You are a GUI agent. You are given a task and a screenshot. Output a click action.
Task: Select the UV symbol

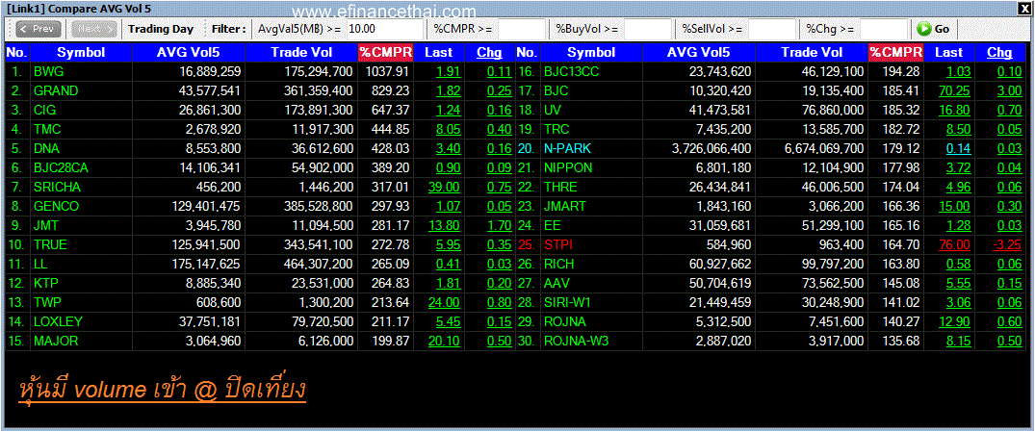552,110
